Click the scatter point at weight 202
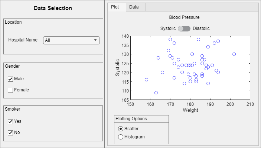261x148 pixels. [x=234, y=54]
